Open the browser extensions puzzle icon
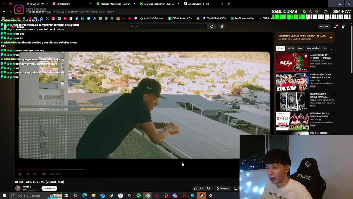The height and width of the screenshot is (199, 353). pyautogui.click(x=326, y=12)
